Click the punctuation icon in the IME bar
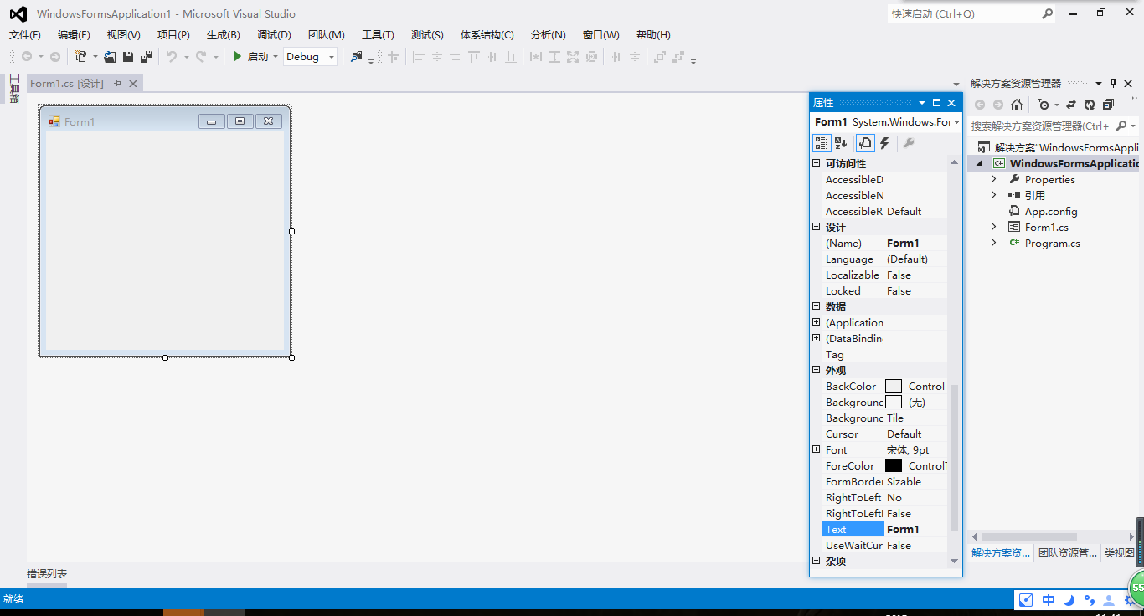The image size is (1144, 616). (1089, 600)
